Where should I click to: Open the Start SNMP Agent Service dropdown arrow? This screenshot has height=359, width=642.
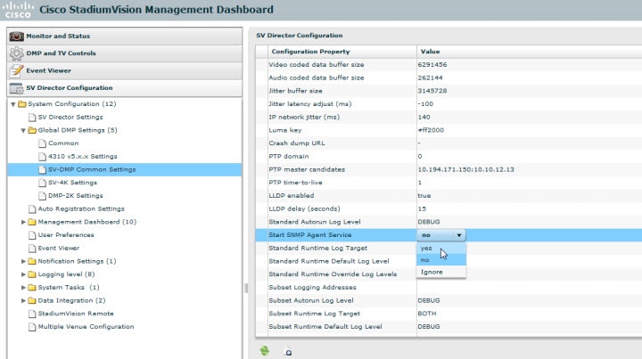point(459,235)
